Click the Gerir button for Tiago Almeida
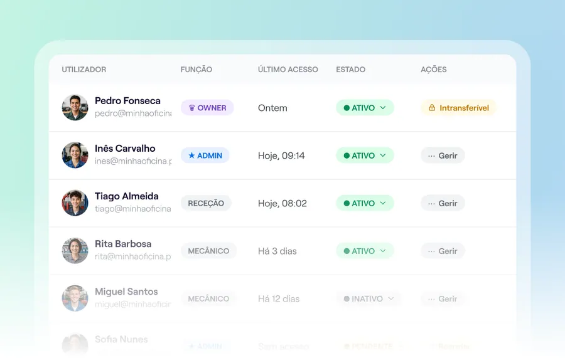565x358 pixels. (443, 203)
